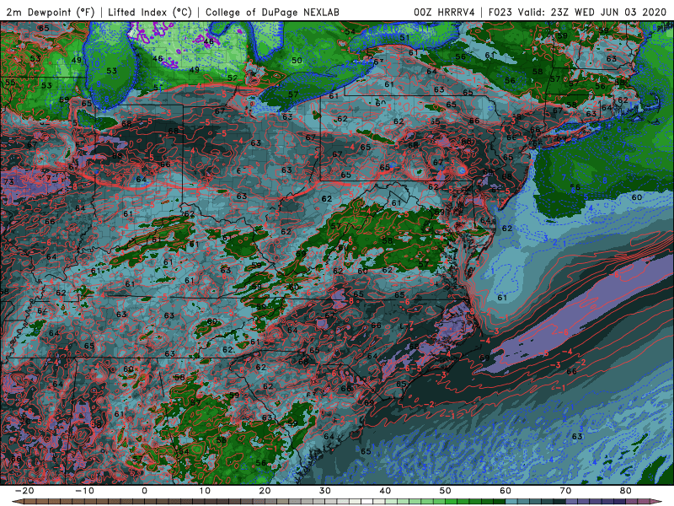Click the '00Z HRRRV4' model run label
Screen dimensions: 674x506
coord(444,12)
